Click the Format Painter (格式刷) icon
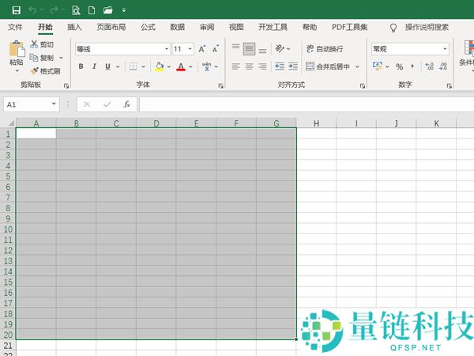The image size is (474, 356). point(44,71)
